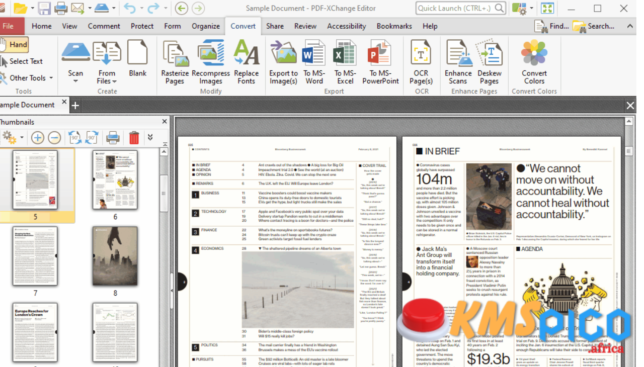Zoom out thumbnails with minus icon
Image resolution: width=644 pixels, height=367 pixels.
(54, 137)
